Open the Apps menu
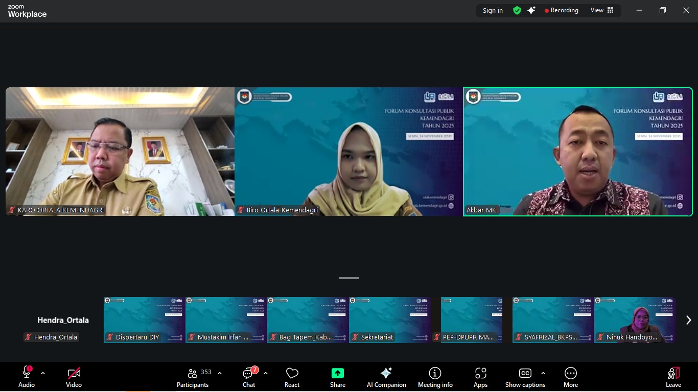 [x=480, y=377]
